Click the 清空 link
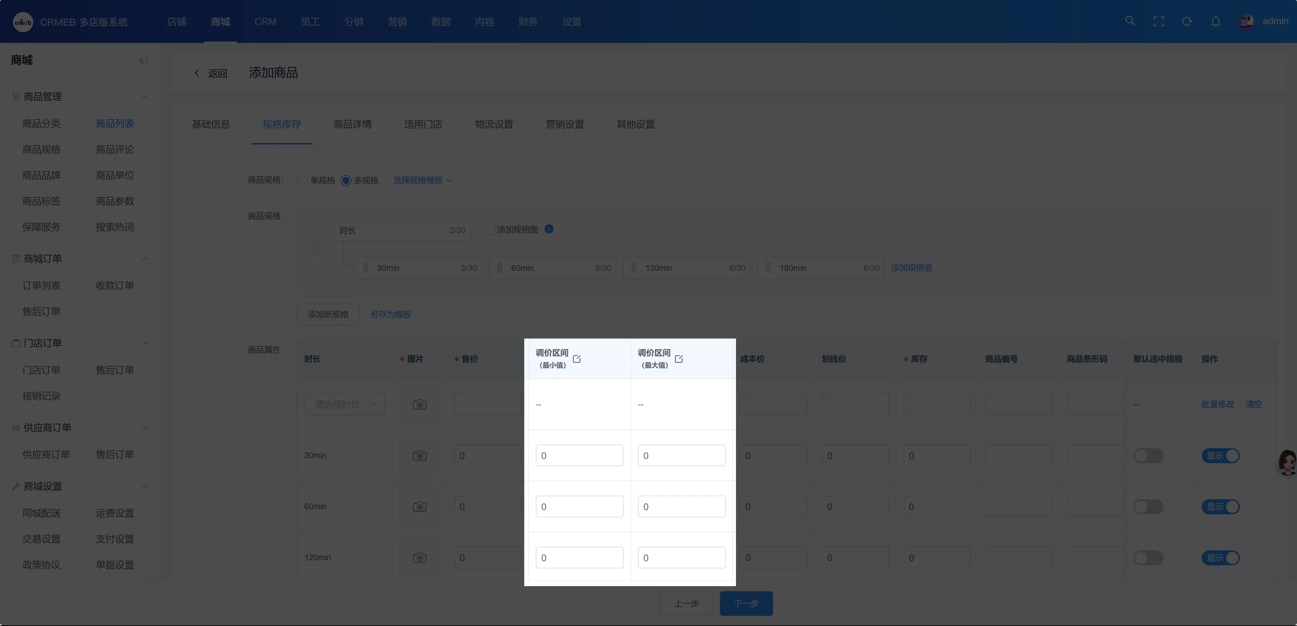 pos(1254,404)
